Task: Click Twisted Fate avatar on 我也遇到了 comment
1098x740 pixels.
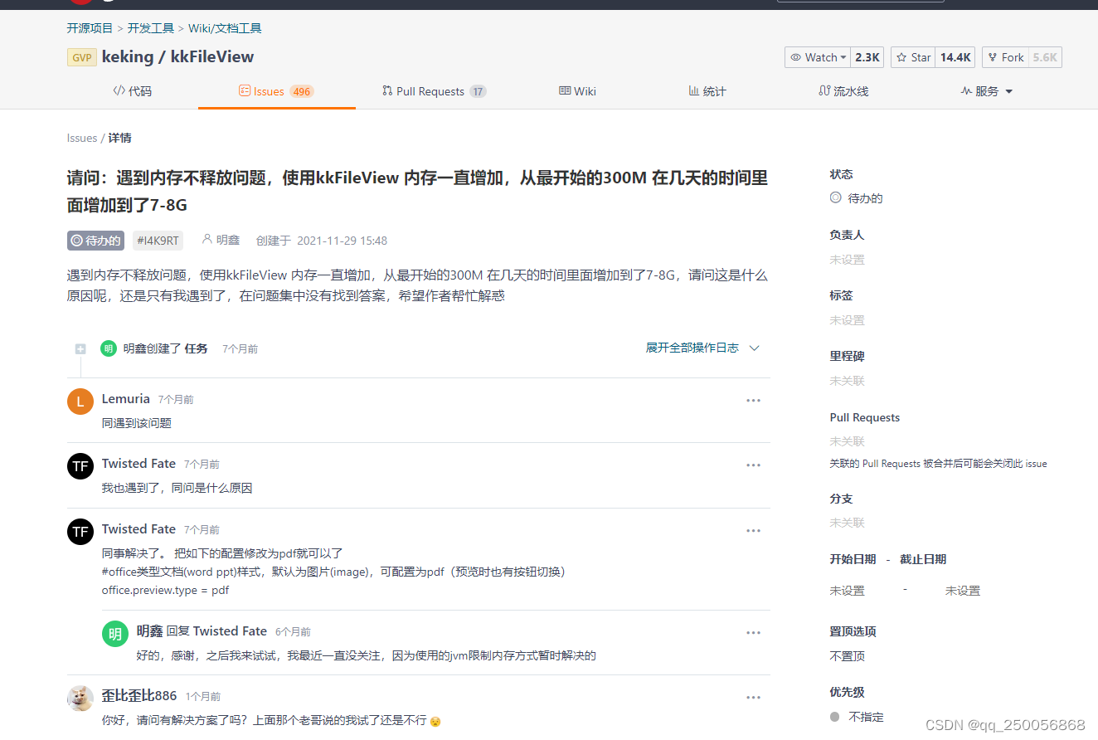Action: click(x=80, y=466)
